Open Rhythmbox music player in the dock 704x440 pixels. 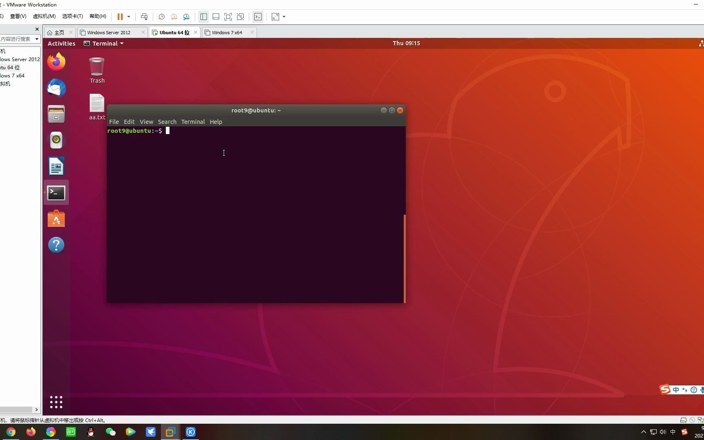[x=56, y=140]
